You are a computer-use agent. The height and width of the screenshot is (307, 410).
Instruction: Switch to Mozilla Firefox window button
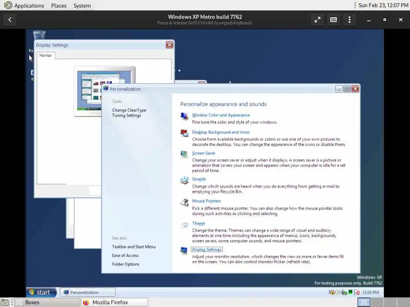coord(115,302)
